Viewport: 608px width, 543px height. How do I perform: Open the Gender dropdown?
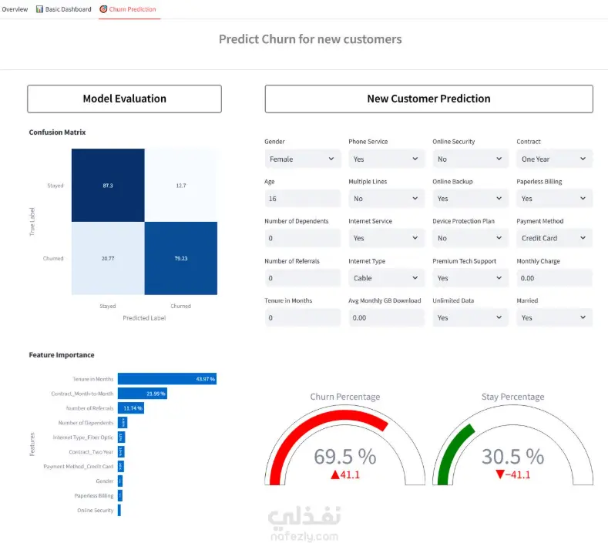pos(302,159)
